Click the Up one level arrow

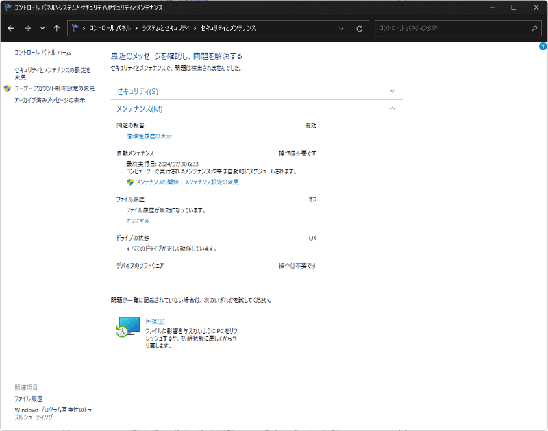click(56, 28)
